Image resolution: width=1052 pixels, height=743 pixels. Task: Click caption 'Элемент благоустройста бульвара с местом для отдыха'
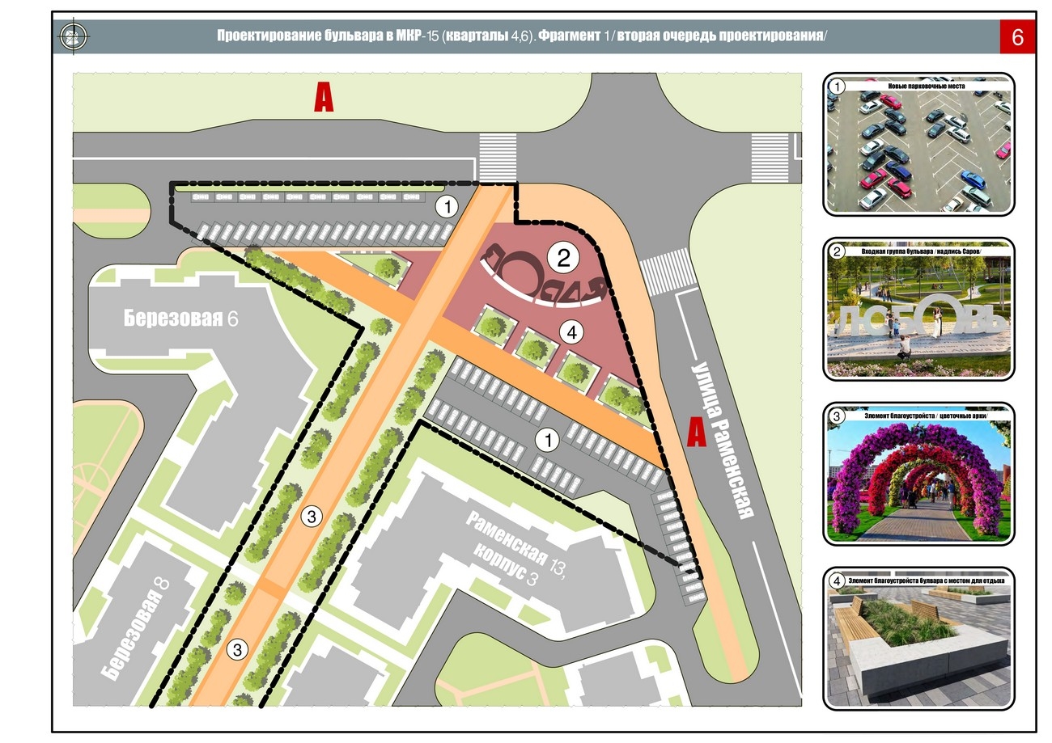pyautogui.click(x=927, y=580)
